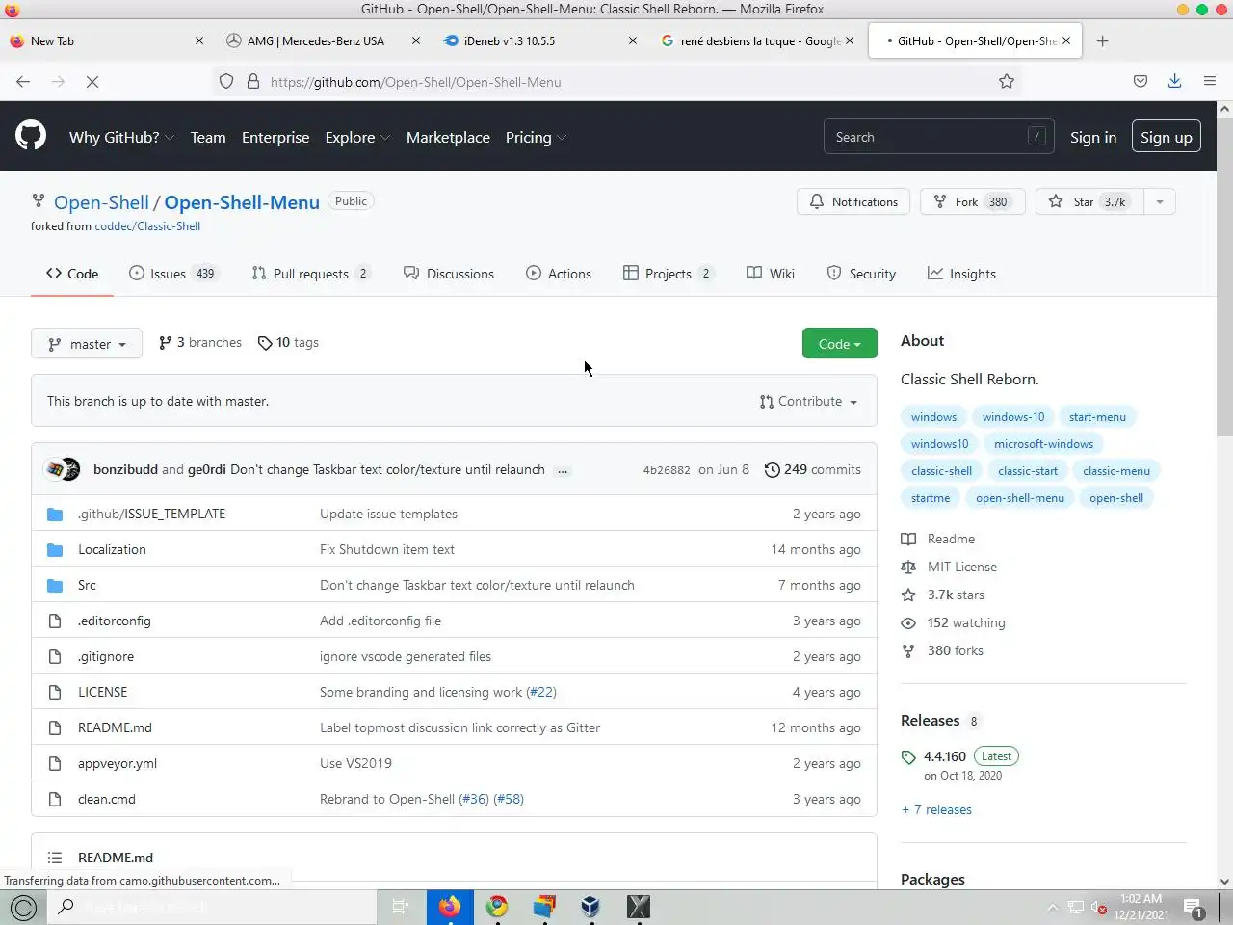
Task: Open Task View in taskbar
Action: coord(401,907)
